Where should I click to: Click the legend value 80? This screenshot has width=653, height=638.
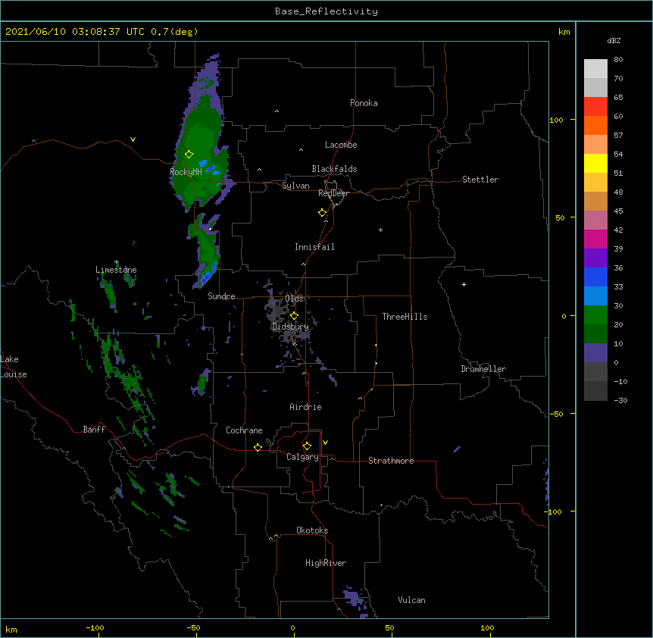pyautogui.click(x=618, y=60)
